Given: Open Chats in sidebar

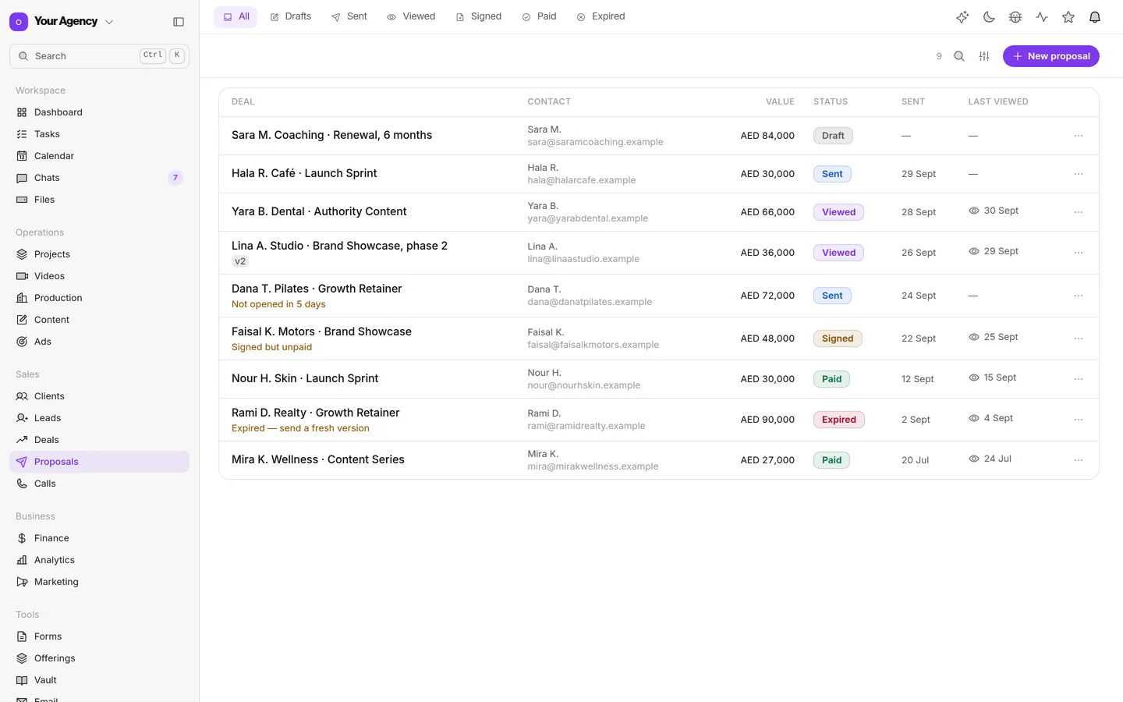Looking at the screenshot, I should coord(99,178).
